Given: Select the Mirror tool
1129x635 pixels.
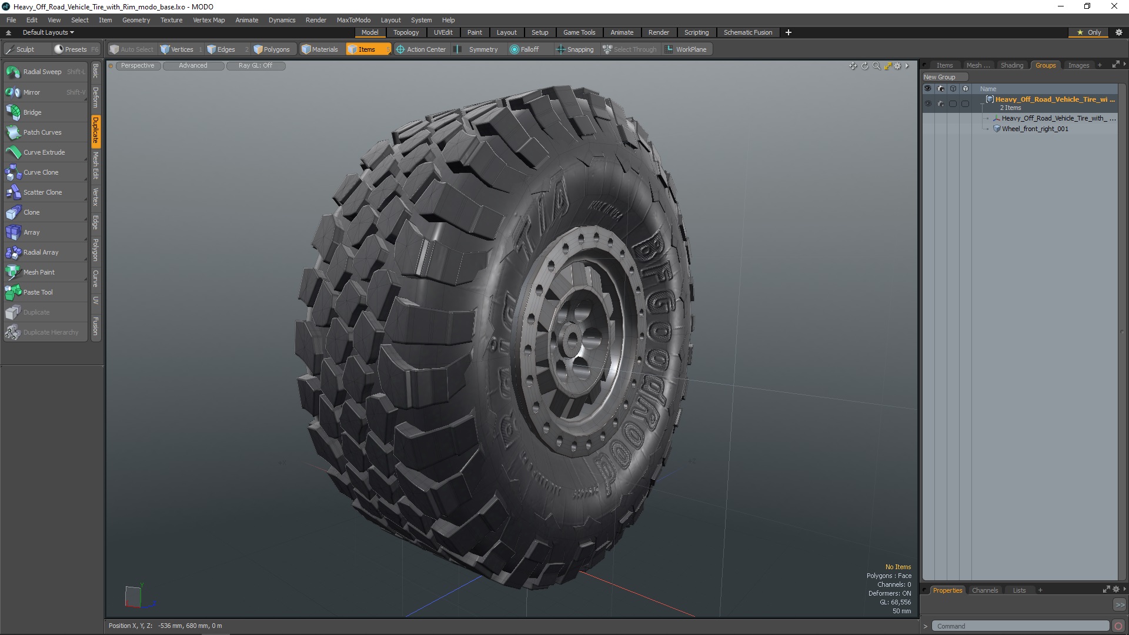Looking at the screenshot, I should [32, 92].
